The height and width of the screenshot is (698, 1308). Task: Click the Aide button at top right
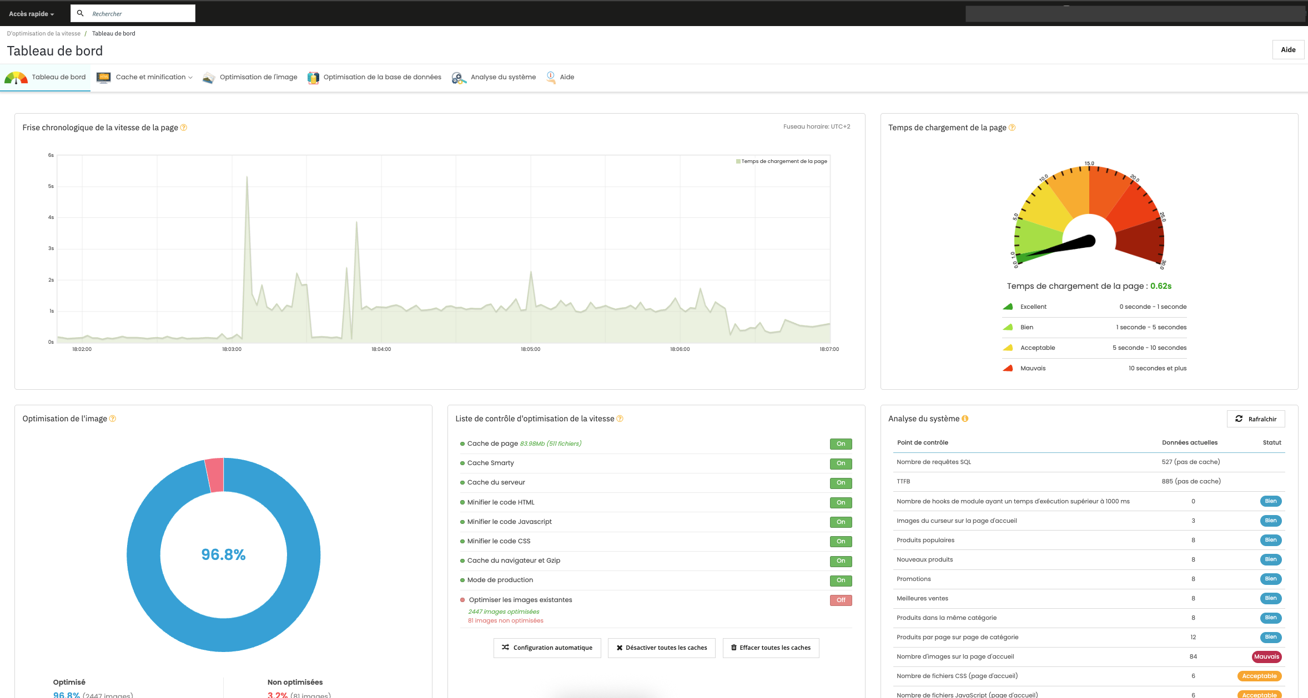pos(1288,50)
